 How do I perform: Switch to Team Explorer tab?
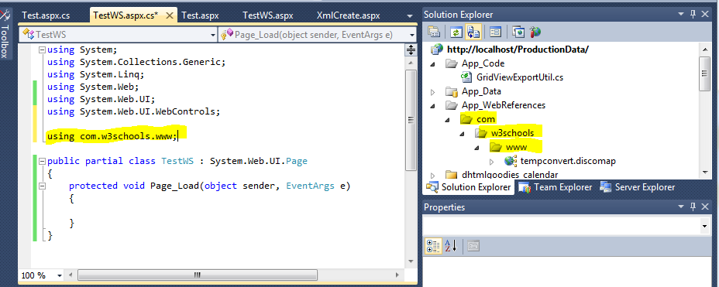point(556,187)
